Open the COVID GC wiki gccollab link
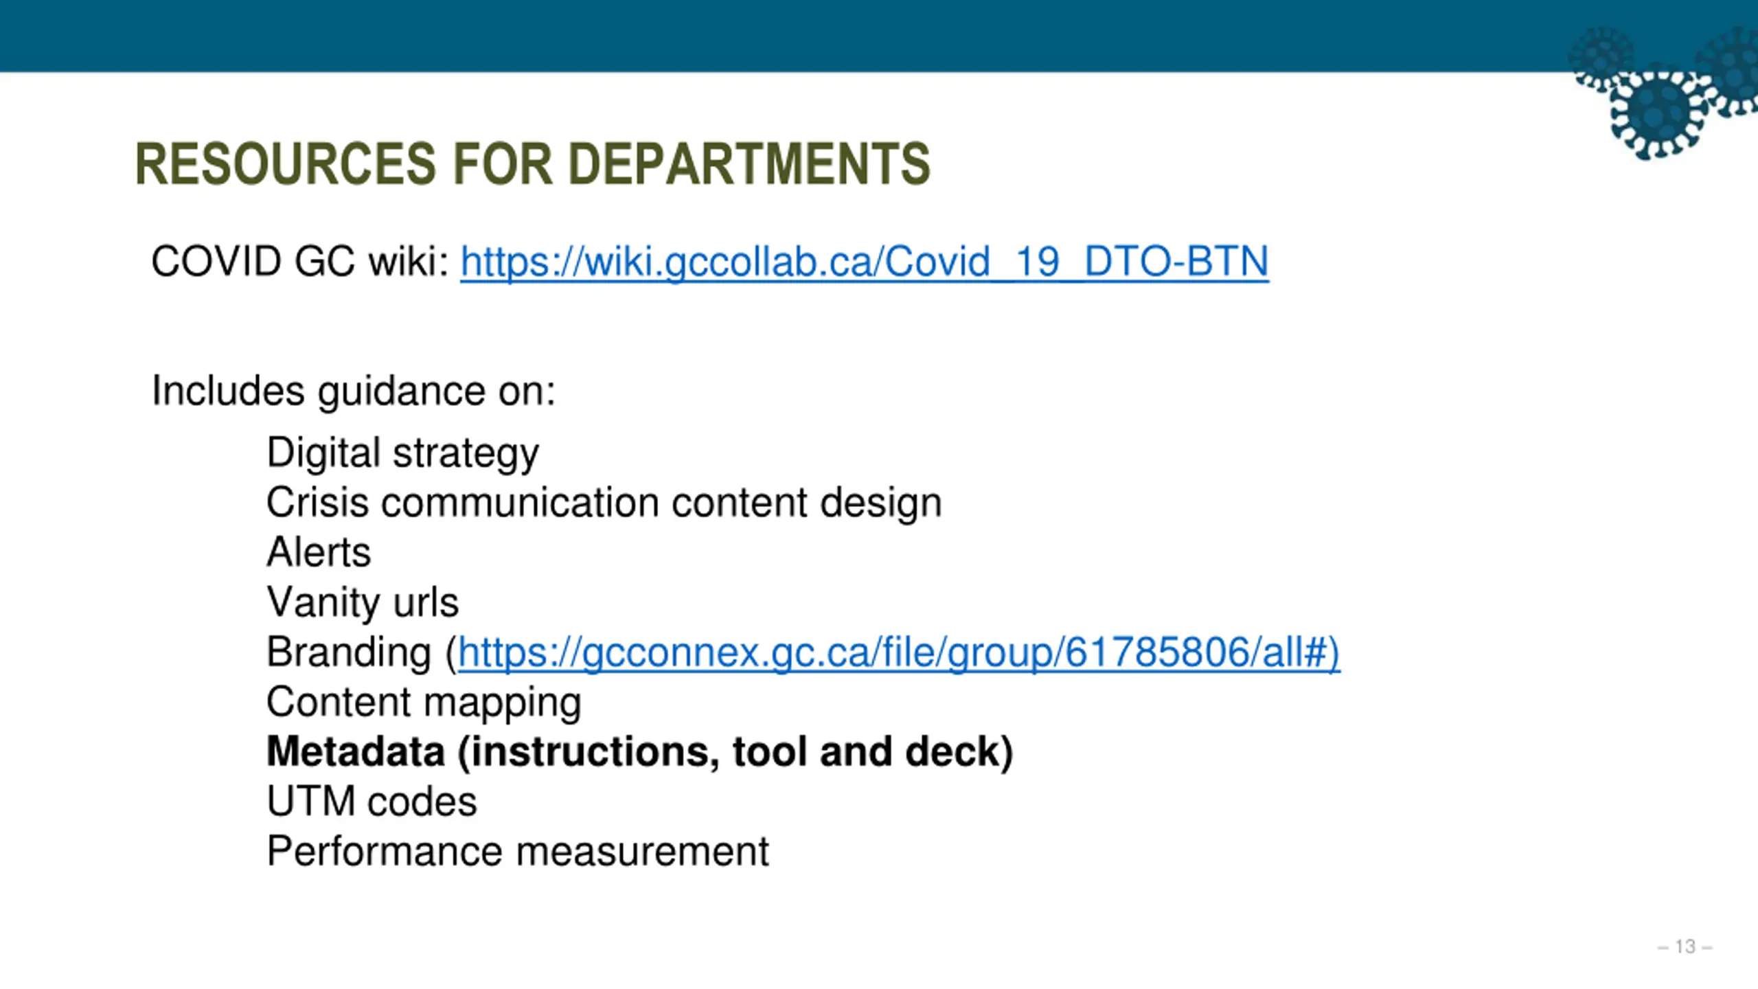 tap(864, 262)
